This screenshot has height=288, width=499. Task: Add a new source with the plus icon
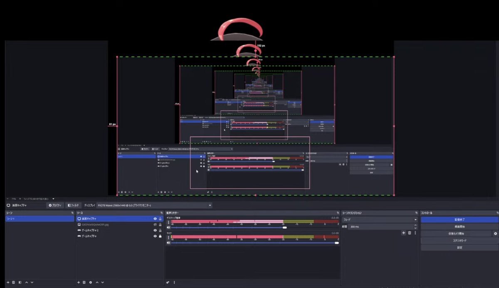(78, 282)
